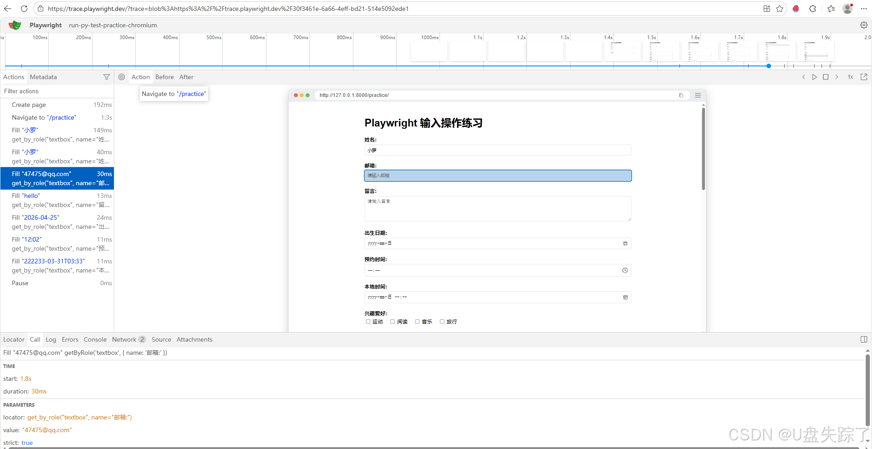Reload the page with refresh icon

click(24, 9)
